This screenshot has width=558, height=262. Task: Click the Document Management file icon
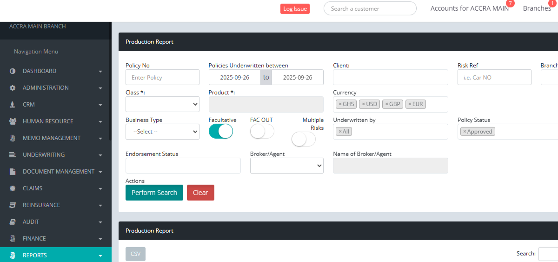point(13,172)
